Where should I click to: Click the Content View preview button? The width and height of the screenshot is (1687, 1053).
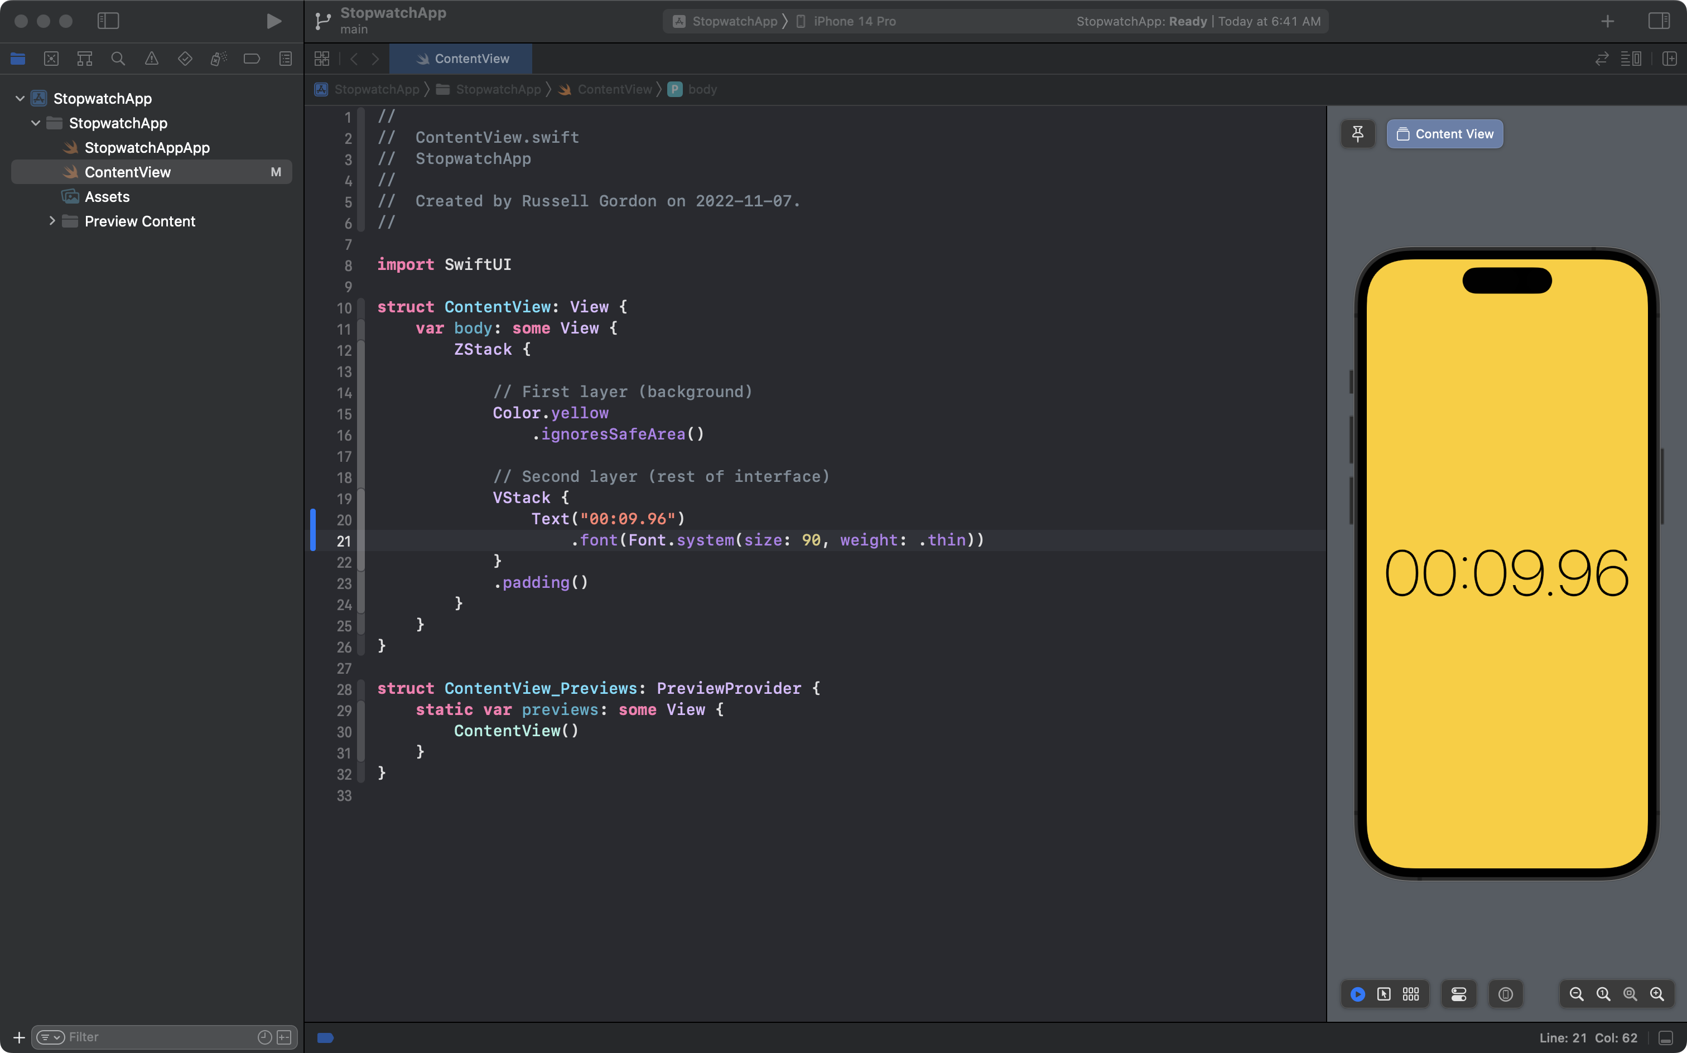point(1445,134)
